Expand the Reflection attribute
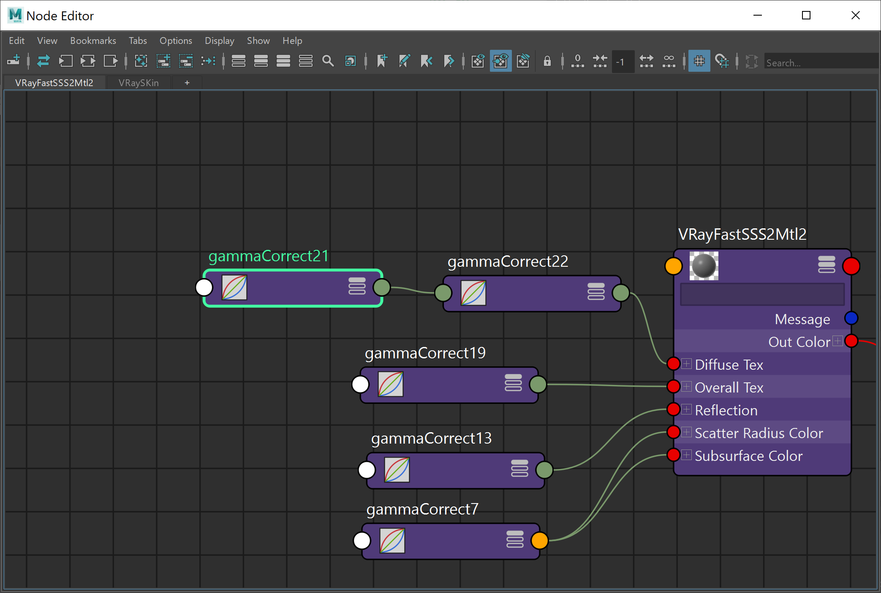Screen dimensions: 881x593 point(687,409)
